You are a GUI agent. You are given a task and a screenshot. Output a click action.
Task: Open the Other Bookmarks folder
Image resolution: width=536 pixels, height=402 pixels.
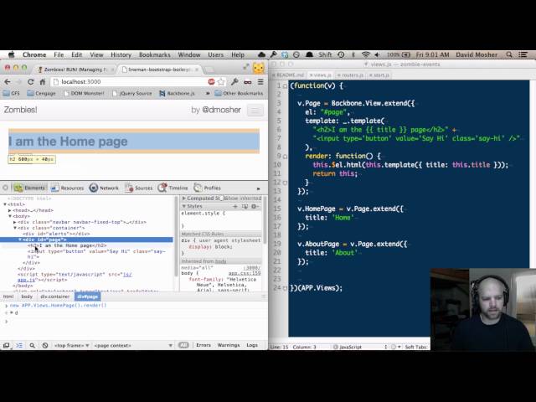coord(239,93)
